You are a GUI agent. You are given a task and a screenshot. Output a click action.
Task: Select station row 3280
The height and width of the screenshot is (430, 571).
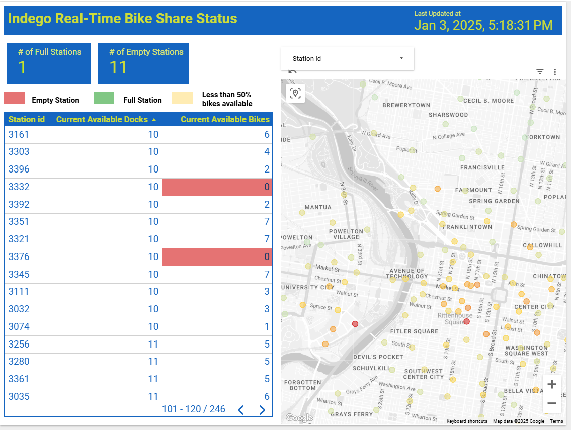coord(138,362)
